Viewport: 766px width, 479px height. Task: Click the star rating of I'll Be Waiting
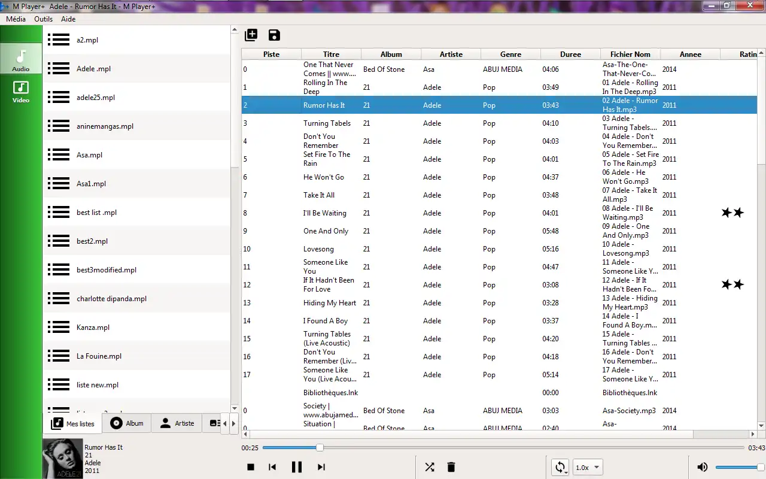732,213
